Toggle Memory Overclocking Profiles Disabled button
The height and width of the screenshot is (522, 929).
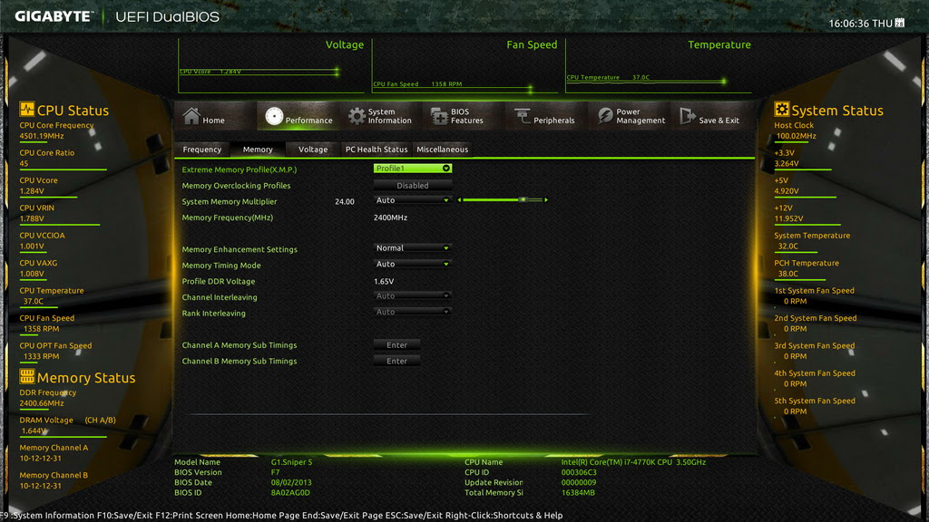point(413,185)
